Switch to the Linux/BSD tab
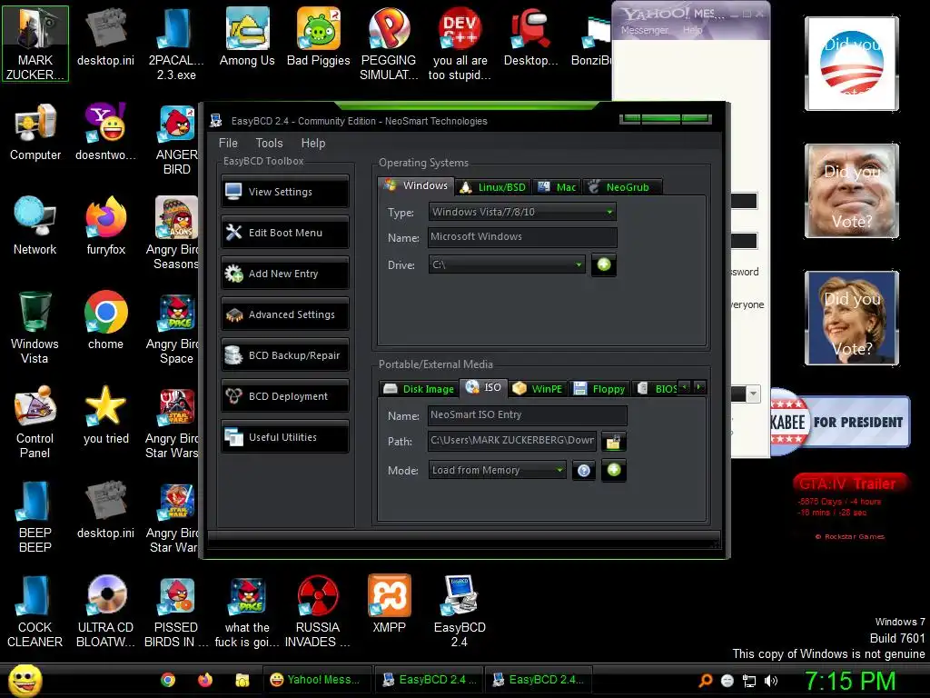This screenshot has width=930, height=698. 493,187
